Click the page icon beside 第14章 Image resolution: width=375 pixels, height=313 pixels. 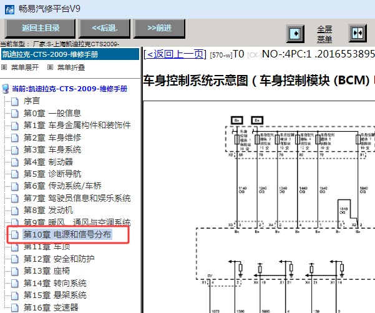tap(15, 284)
